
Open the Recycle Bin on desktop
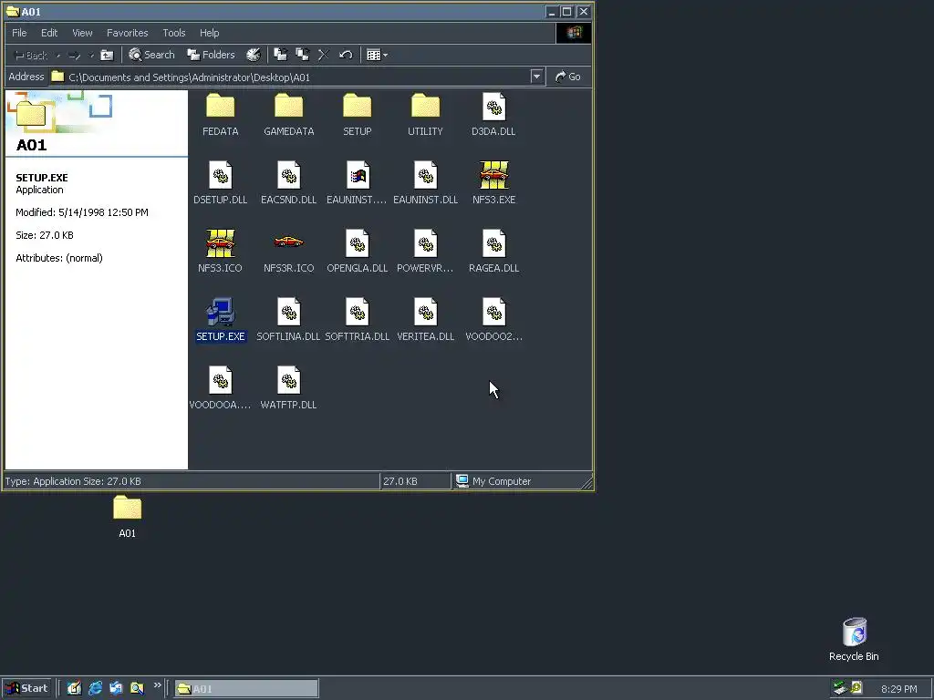854,639
